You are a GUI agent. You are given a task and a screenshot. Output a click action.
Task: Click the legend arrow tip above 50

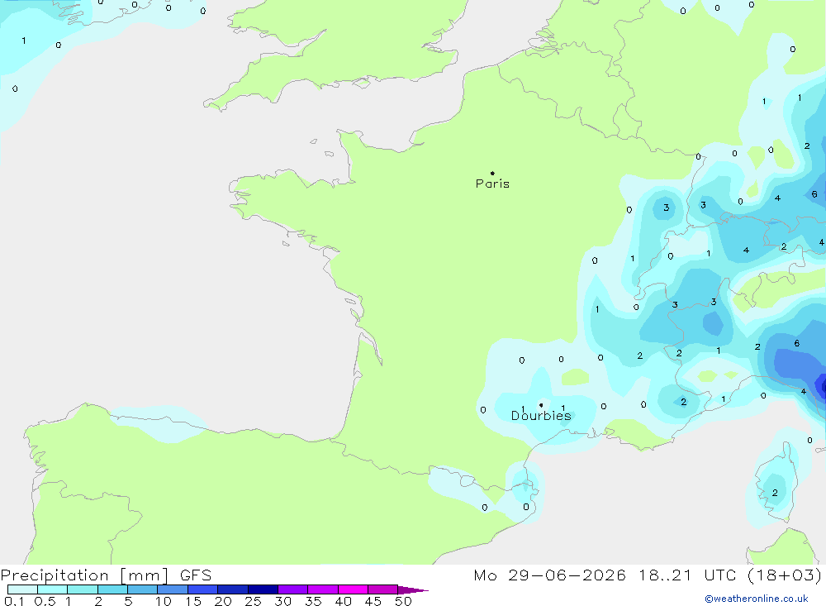pos(413,589)
